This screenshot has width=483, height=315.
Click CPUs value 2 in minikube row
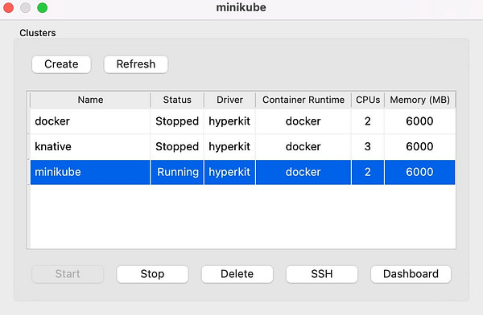(368, 172)
